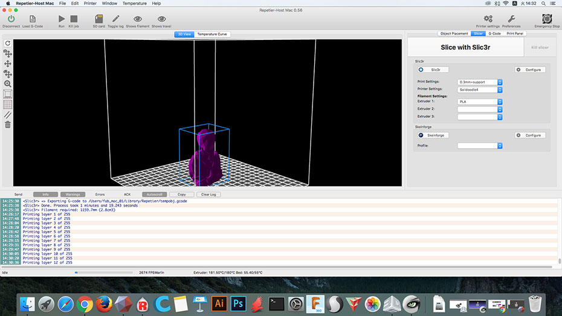Viewport: 562px width, 316px height.
Task: Open the File menu
Action: (62, 3)
